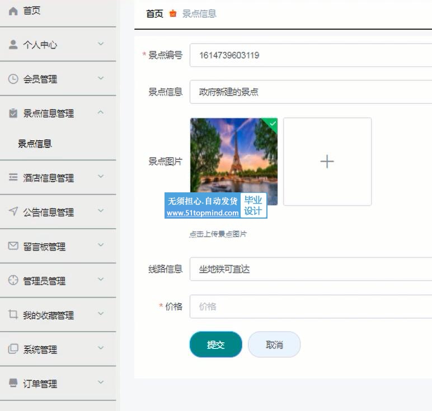The width and height of the screenshot is (432, 411).
Task: Open the 公告信息管理 menu label
Action: (x=49, y=212)
